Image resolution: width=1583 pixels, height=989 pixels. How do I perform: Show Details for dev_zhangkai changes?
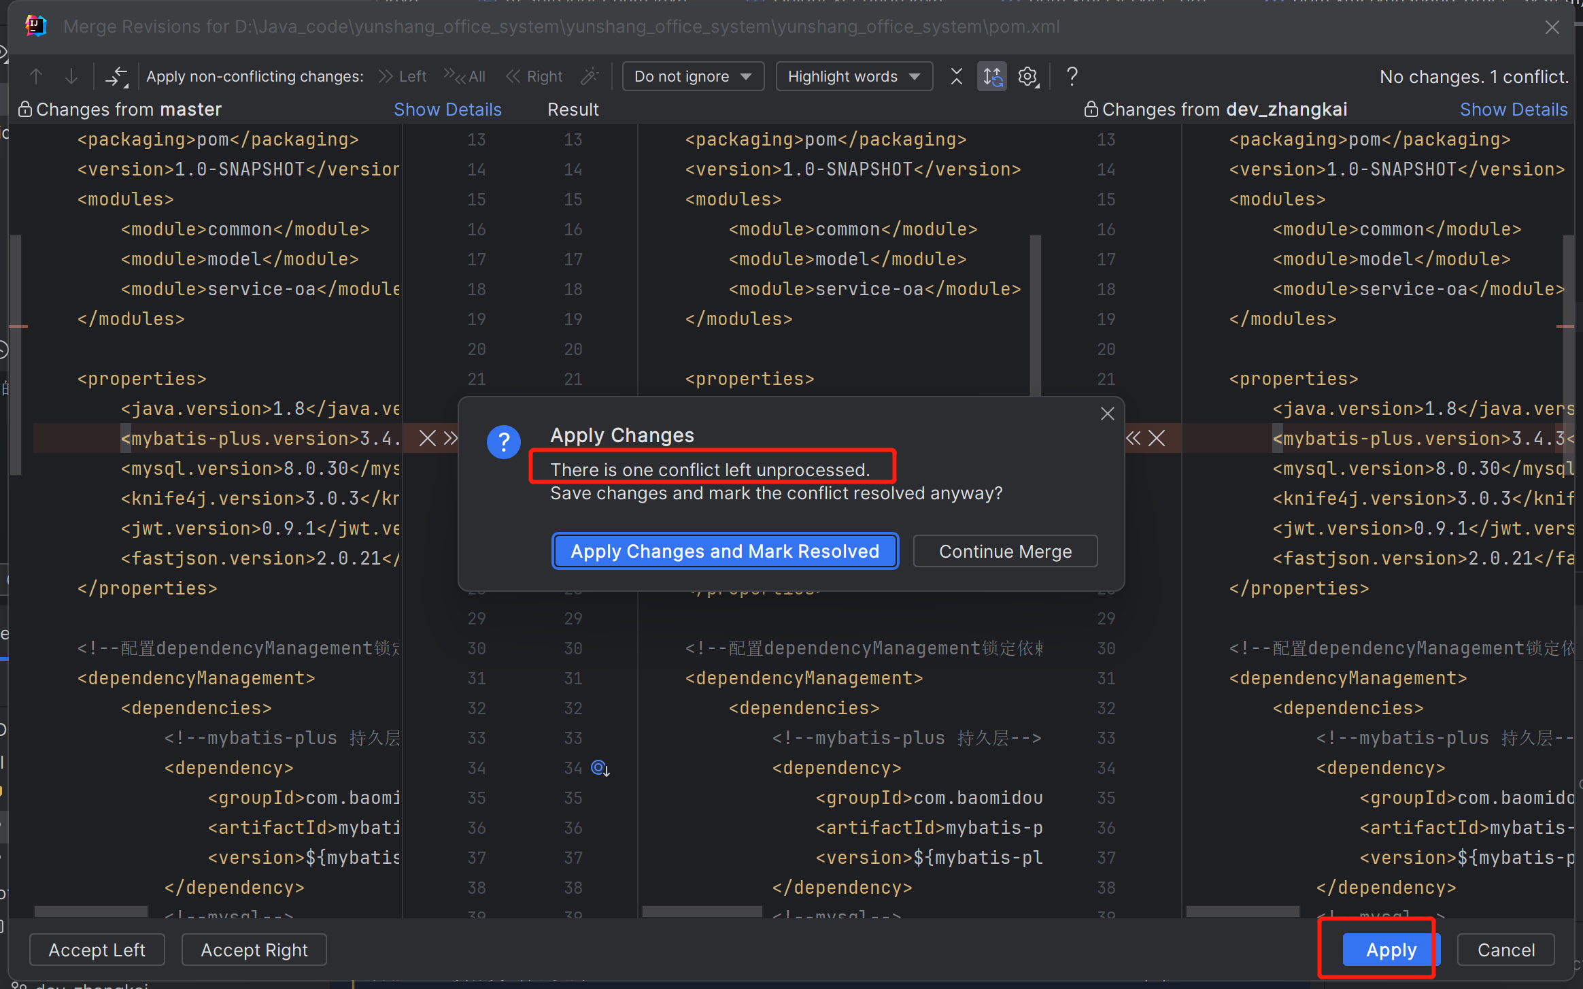(1513, 110)
